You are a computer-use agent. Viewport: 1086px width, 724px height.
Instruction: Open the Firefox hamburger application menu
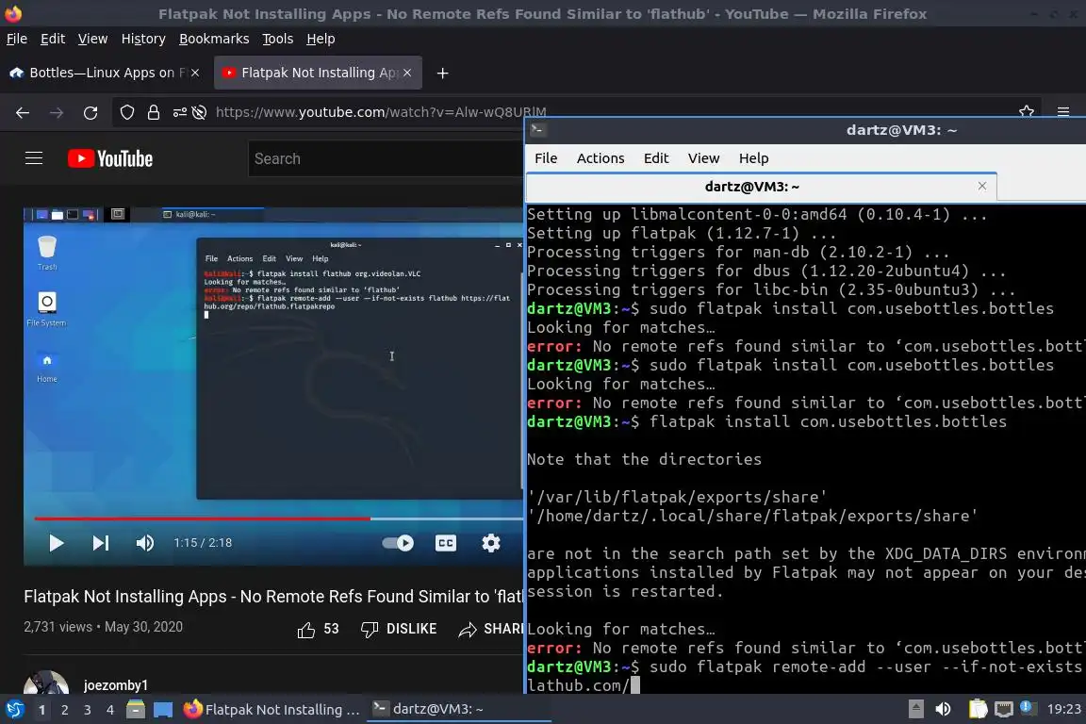coord(1063,111)
